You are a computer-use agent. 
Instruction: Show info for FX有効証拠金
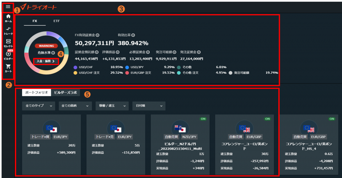click(98, 35)
